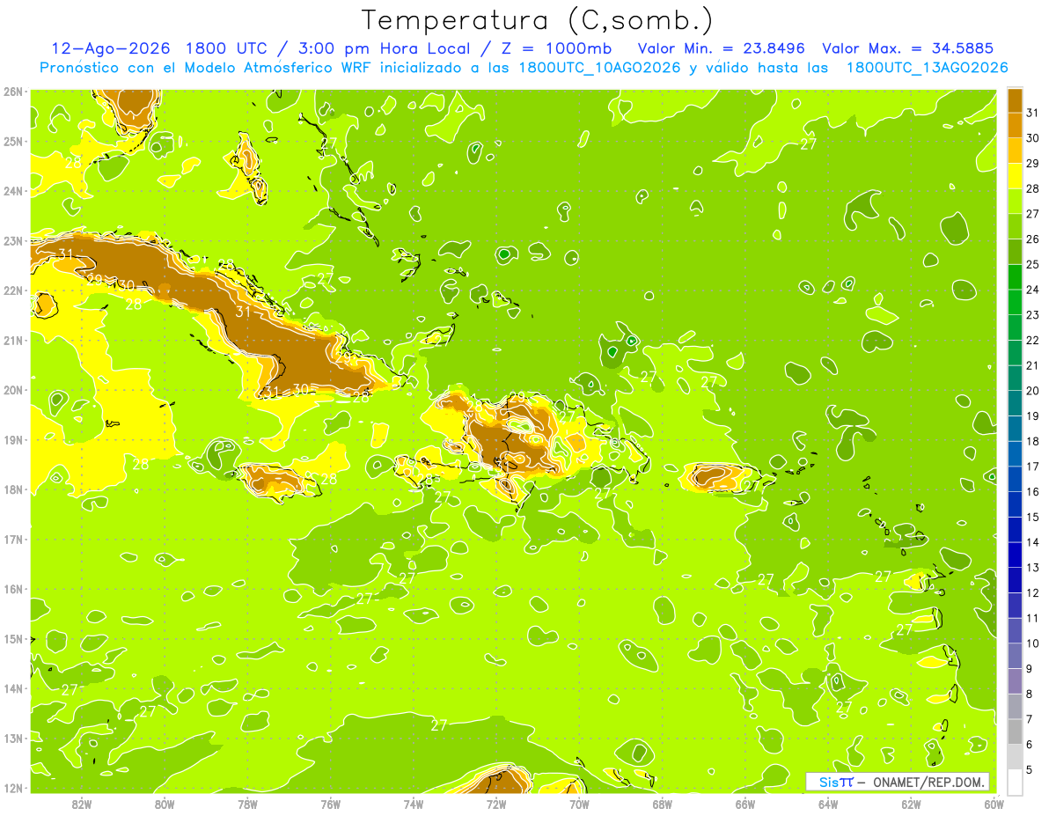Click the green colorbar swatch between 24 and 25

pos(1015,277)
